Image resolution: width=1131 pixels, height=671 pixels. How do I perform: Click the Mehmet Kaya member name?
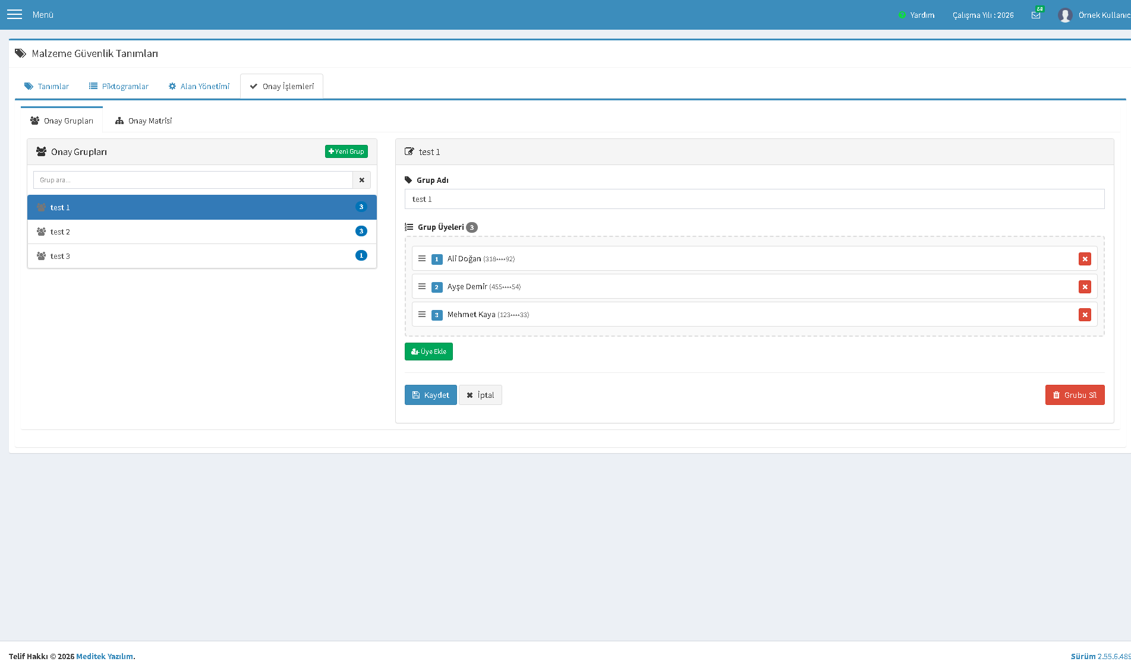click(471, 314)
